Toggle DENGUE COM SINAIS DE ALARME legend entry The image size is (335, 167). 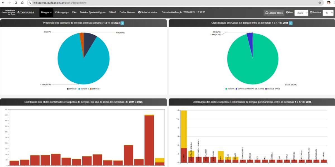250,89
